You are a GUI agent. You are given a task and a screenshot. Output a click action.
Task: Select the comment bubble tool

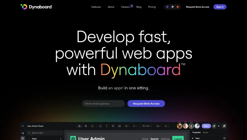(x=92, y=126)
